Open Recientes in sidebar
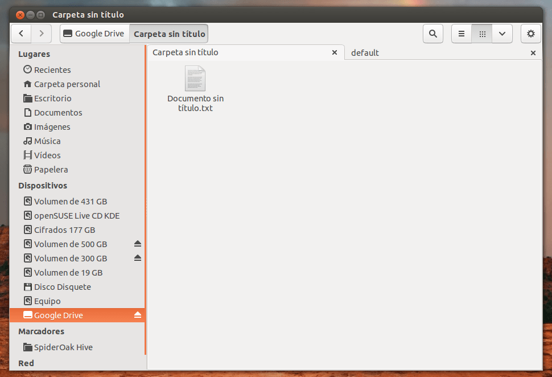Image resolution: width=552 pixels, height=377 pixels. click(52, 69)
